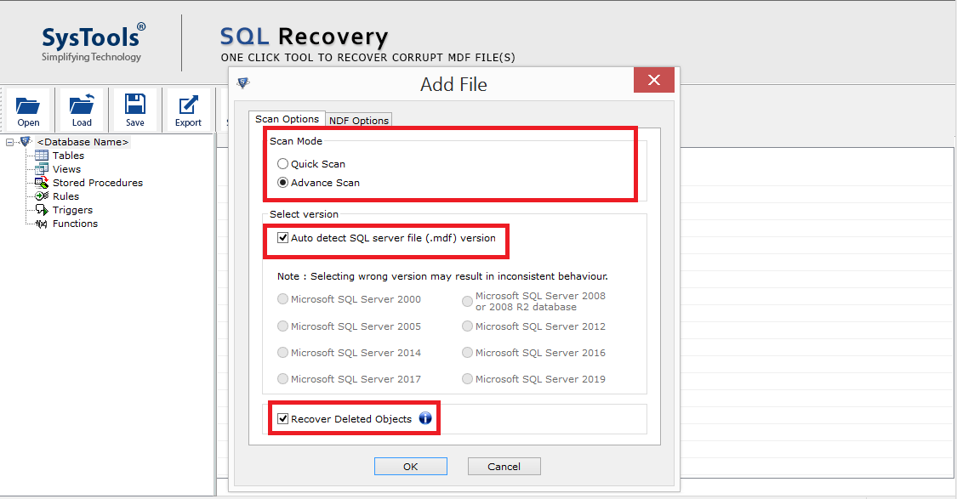This screenshot has width=957, height=499.
Task: Toggle the Recover Deleted Objects checkbox
Action: point(282,418)
